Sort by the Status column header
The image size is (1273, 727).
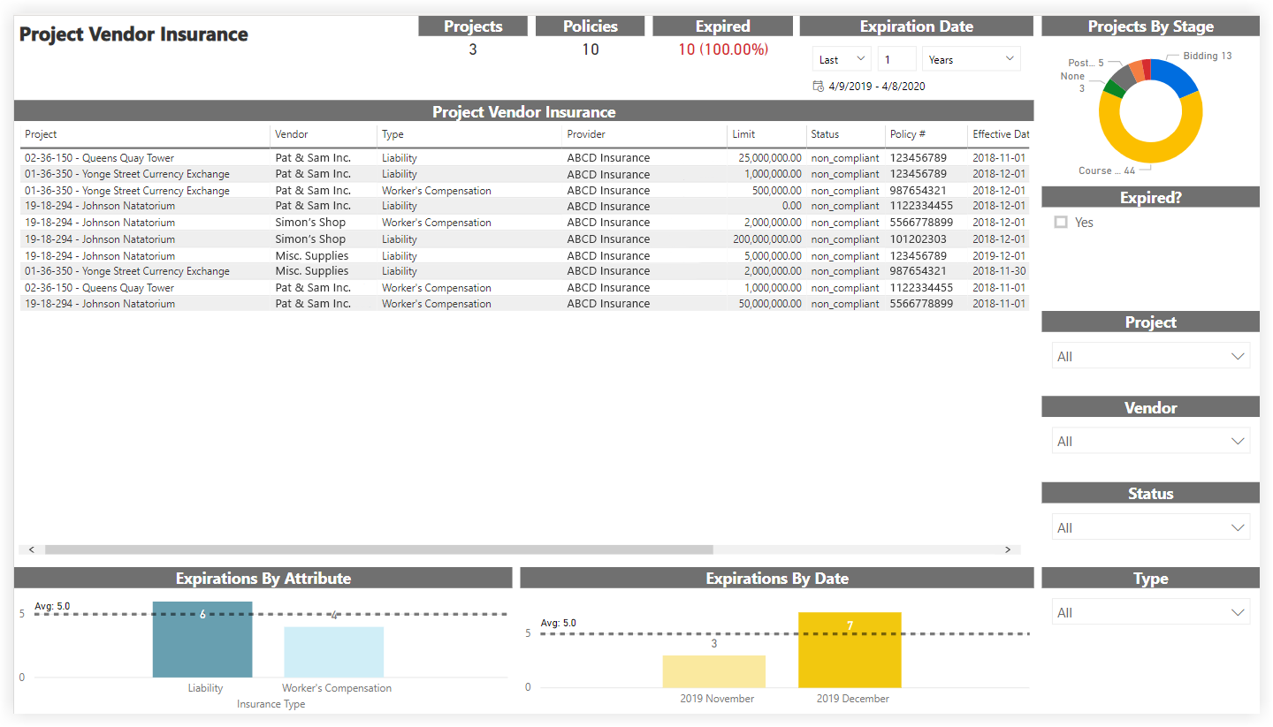825,134
